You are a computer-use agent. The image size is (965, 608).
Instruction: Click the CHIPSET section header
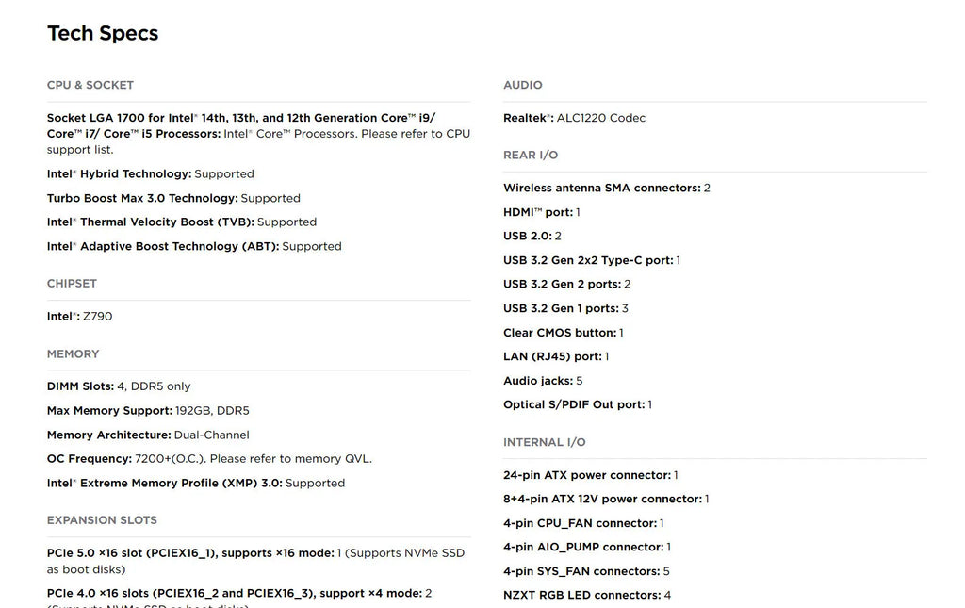[72, 283]
